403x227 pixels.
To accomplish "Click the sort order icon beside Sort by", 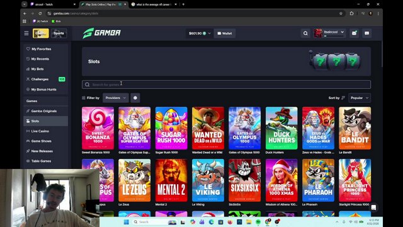I will (x=343, y=98).
